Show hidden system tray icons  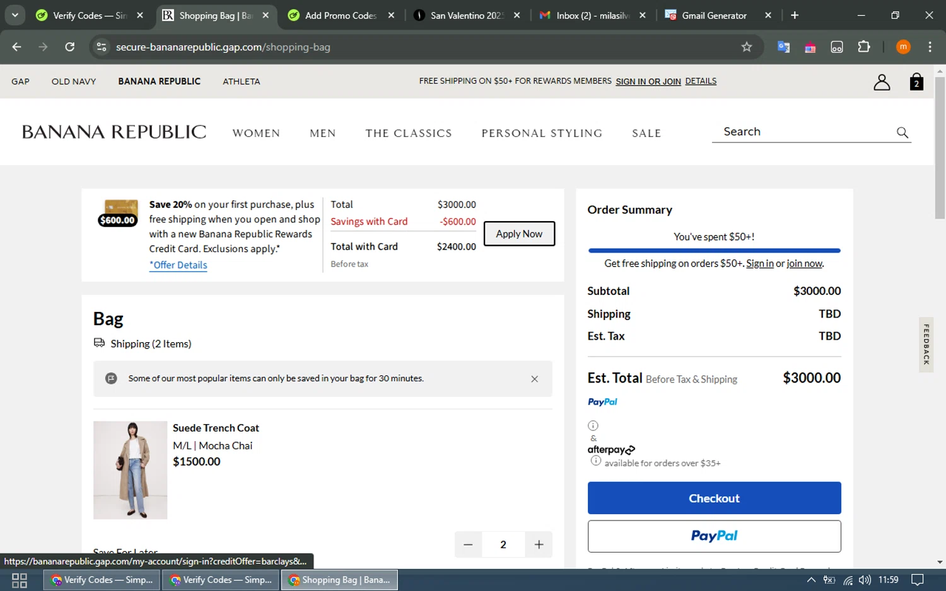pos(811,580)
